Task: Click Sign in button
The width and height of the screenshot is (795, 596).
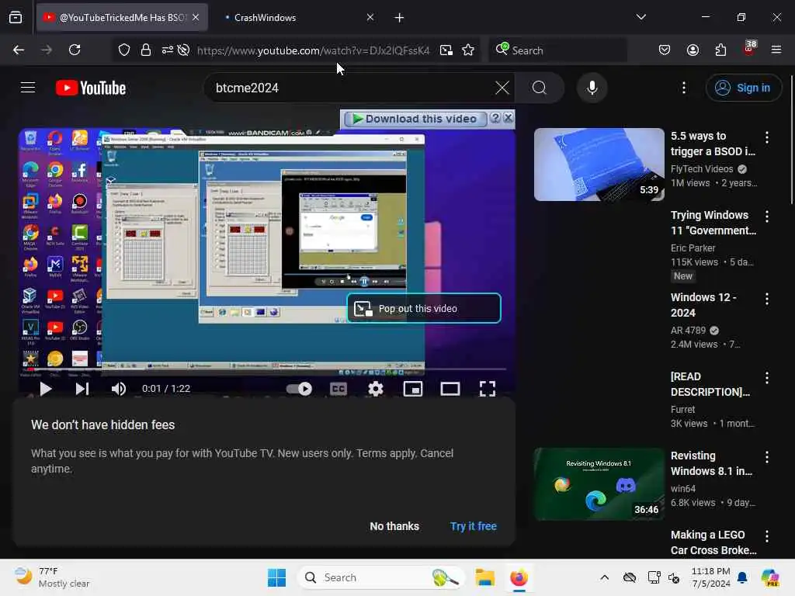Action: [x=743, y=88]
